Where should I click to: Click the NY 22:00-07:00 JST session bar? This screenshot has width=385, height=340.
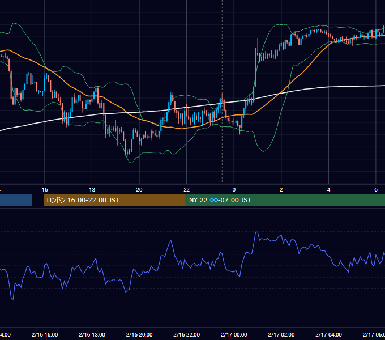[285, 200]
